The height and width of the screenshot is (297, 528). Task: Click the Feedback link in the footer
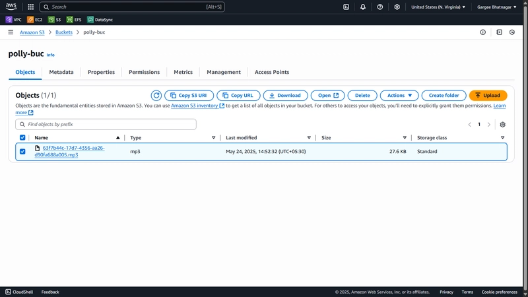point(50,292)
